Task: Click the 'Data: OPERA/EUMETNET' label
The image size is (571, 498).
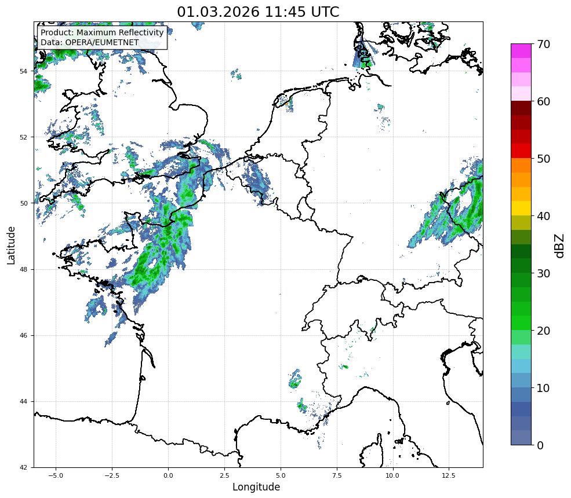Action: pos(90,42)
